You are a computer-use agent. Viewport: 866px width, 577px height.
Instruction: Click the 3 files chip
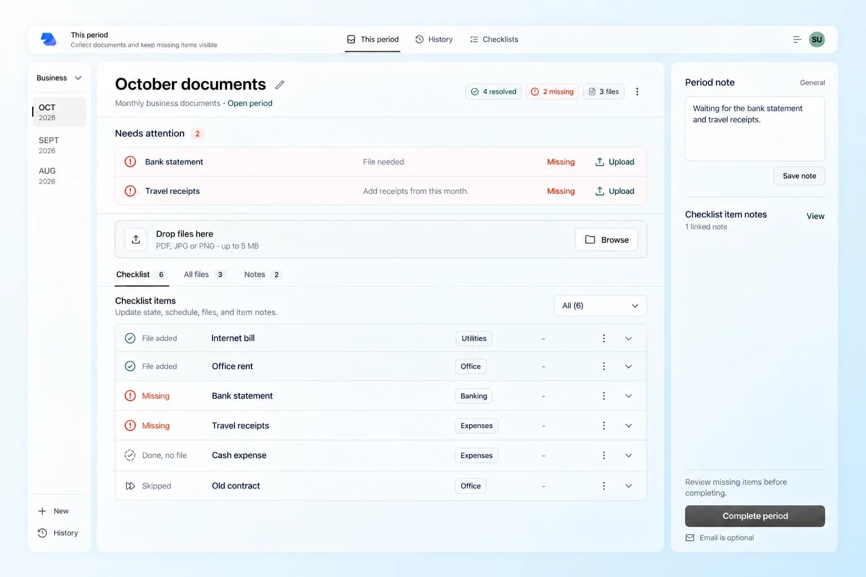pyautogui.click(x=604, y=91)
